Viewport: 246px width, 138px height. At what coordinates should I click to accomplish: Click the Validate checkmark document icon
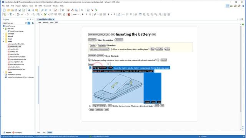pyautogui.click(x=55, y=10)
